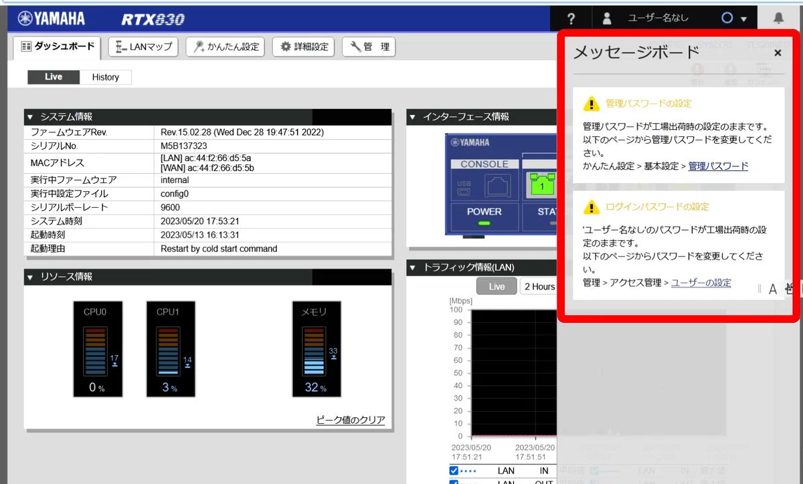
Task: Click the メモリ usage gauge
Action: pyautogui.click(x=317, y=349)
